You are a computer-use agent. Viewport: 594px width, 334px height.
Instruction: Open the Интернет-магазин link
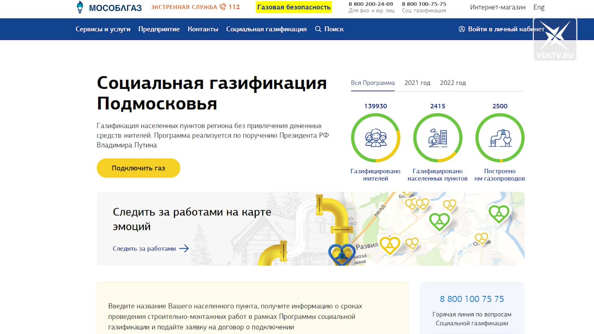click(x=498, y=7)
